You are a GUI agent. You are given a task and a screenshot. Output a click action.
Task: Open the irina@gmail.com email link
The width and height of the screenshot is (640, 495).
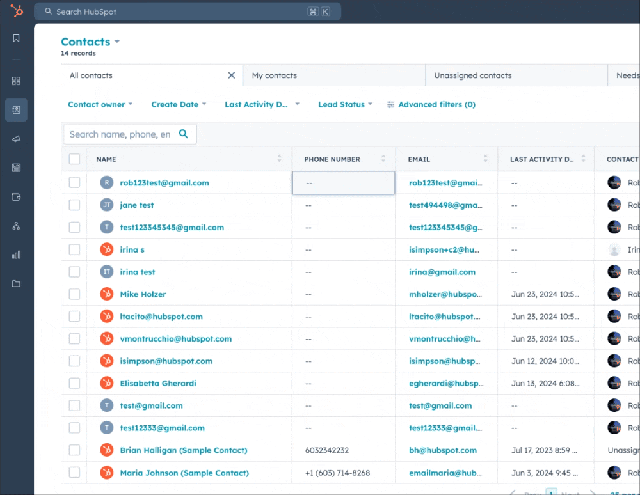(442, 272)
